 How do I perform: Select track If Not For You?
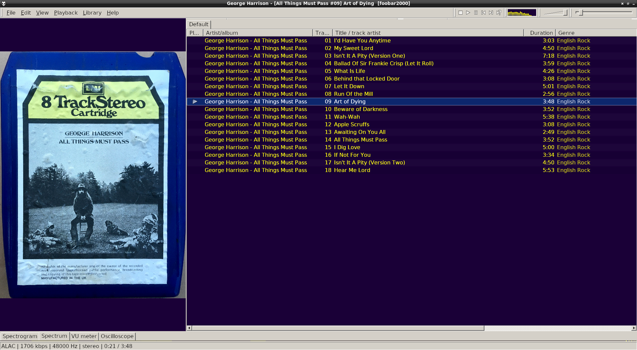[x=411, y=155]
